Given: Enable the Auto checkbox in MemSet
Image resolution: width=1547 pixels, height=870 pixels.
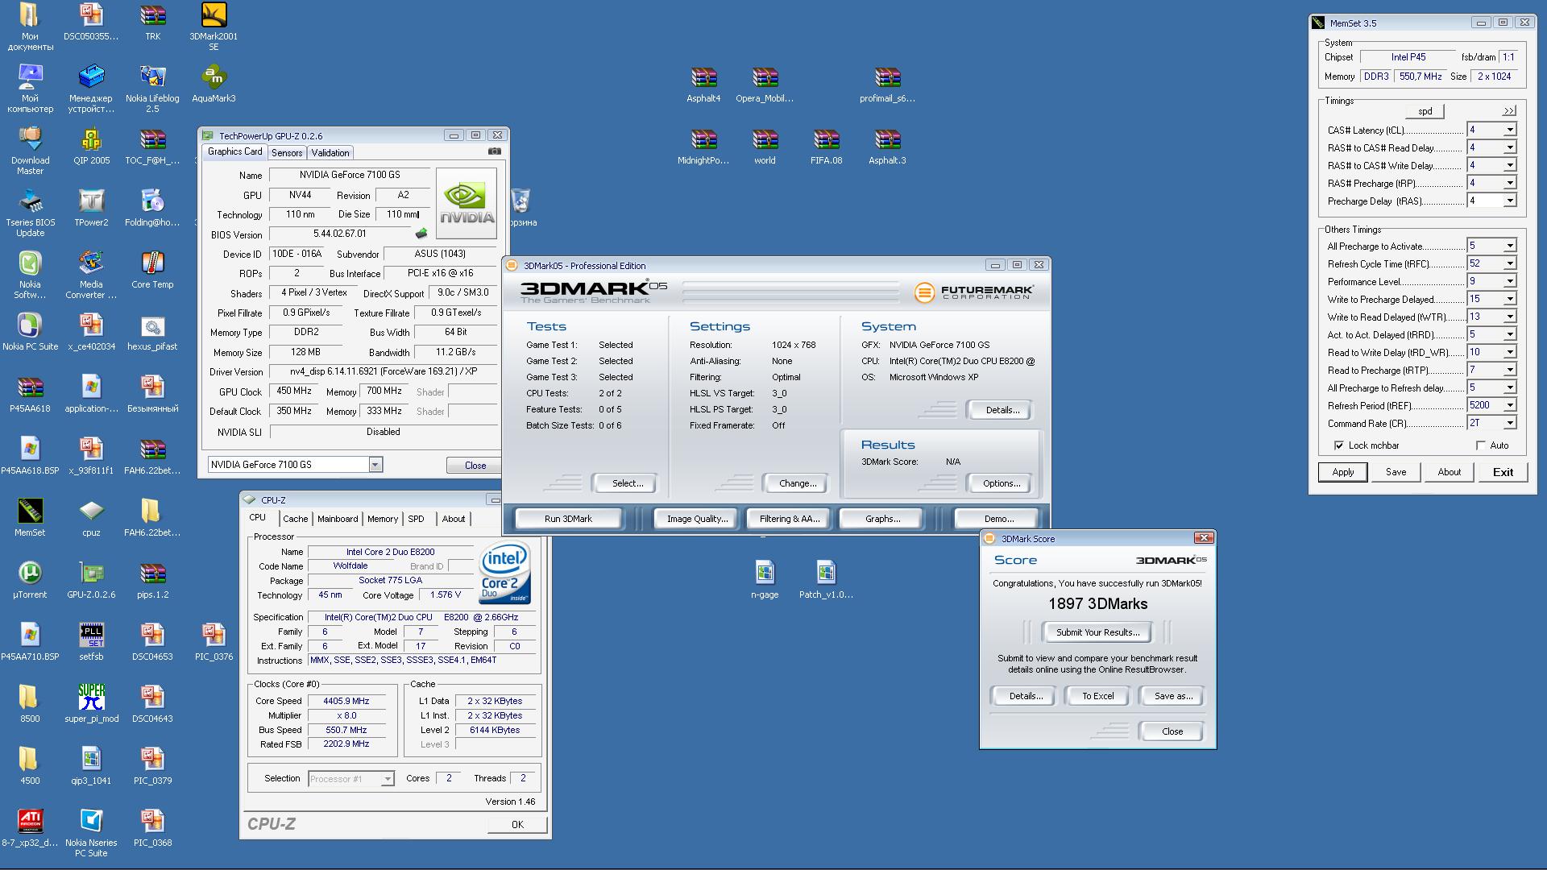Looking at the screenshot, I should point(1481,445).
